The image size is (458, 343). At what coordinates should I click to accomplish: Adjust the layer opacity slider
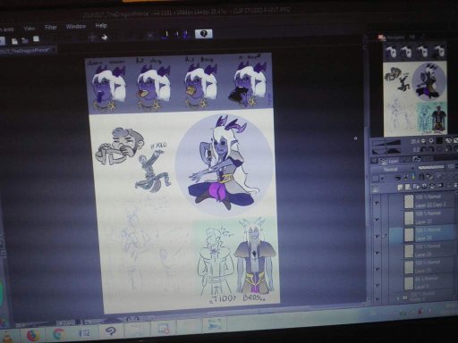pos(431,168)
